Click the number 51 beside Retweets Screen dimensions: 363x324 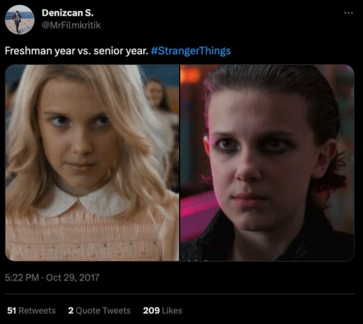point(12,310)
